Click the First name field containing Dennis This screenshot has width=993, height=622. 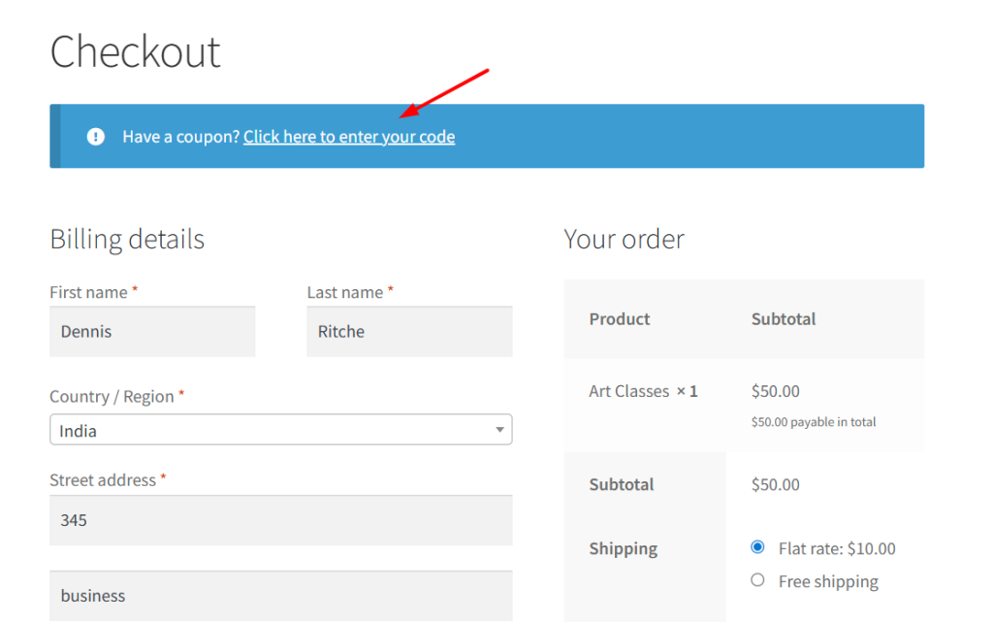click(x=152, y=331)
